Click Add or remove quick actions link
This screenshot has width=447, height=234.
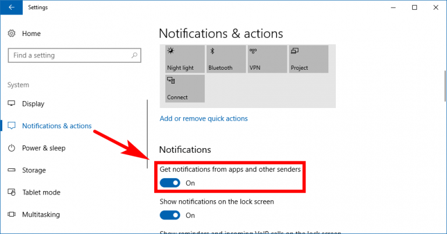click(204, 118)
